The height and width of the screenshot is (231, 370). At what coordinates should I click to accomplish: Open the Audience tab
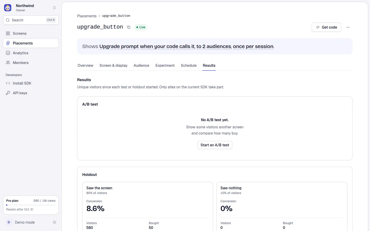click(x=141, y=65)
